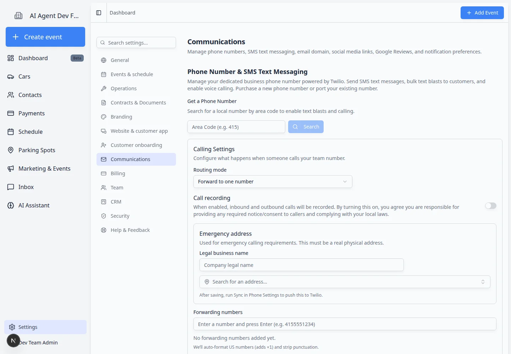Image resolution: width=511 pixels, height=354 pixels.
Task: Expand the Search for an address combobox
Action: [345, 282]
